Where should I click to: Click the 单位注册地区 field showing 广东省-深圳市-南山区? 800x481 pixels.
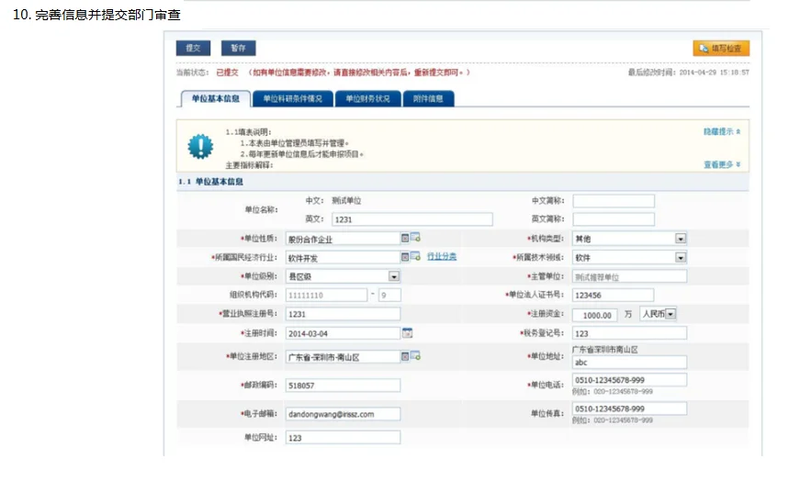pos(343,356)
